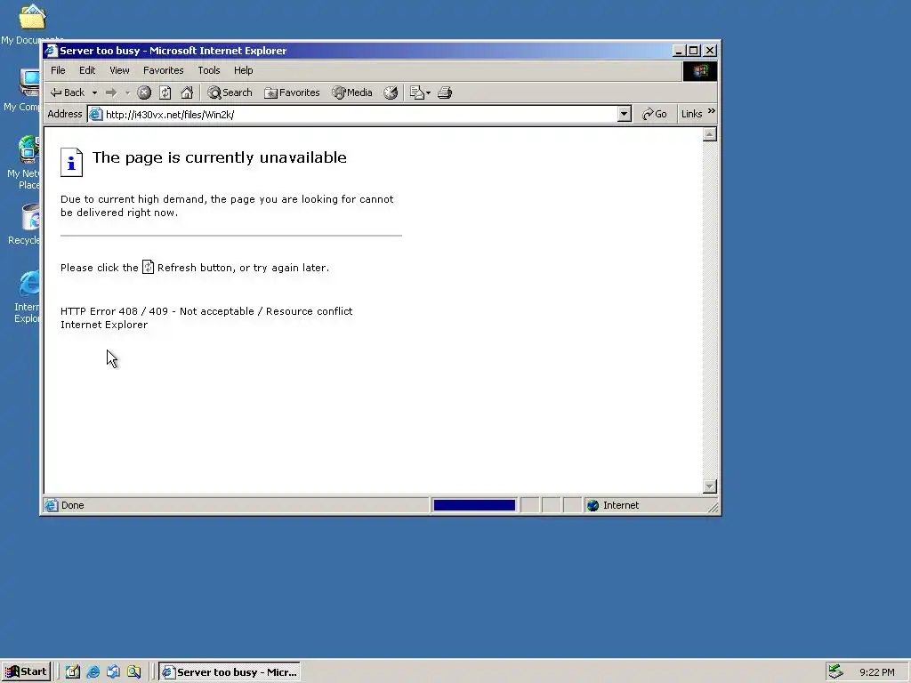Open the Help menu
This screenshot has width=911, height=683.
tap(244, 70)
